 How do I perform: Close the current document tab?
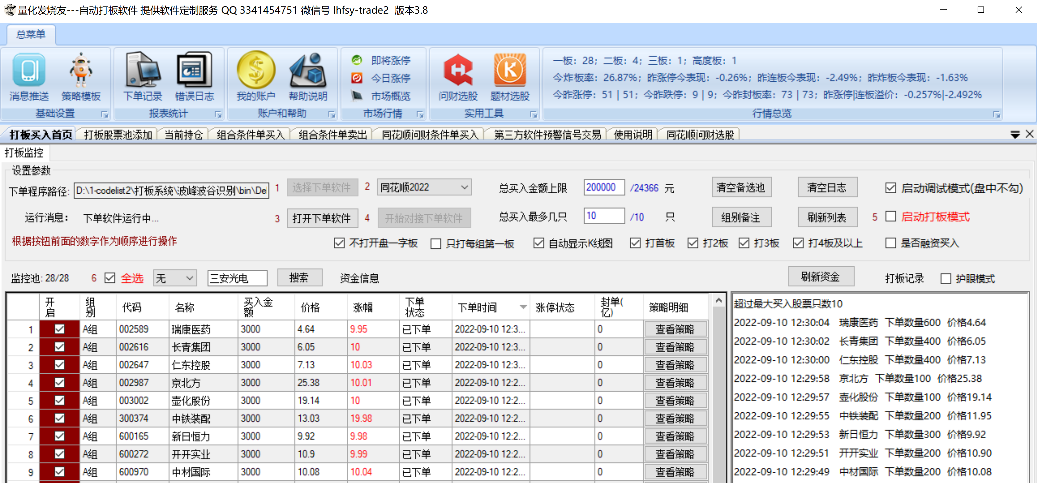coord(1029,134)
